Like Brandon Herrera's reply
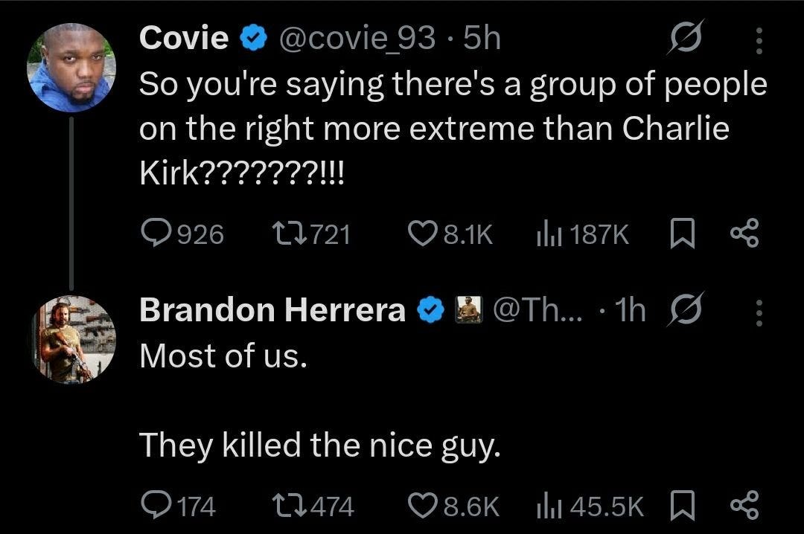This screenshot has height=534, width=804. (422, 506)
